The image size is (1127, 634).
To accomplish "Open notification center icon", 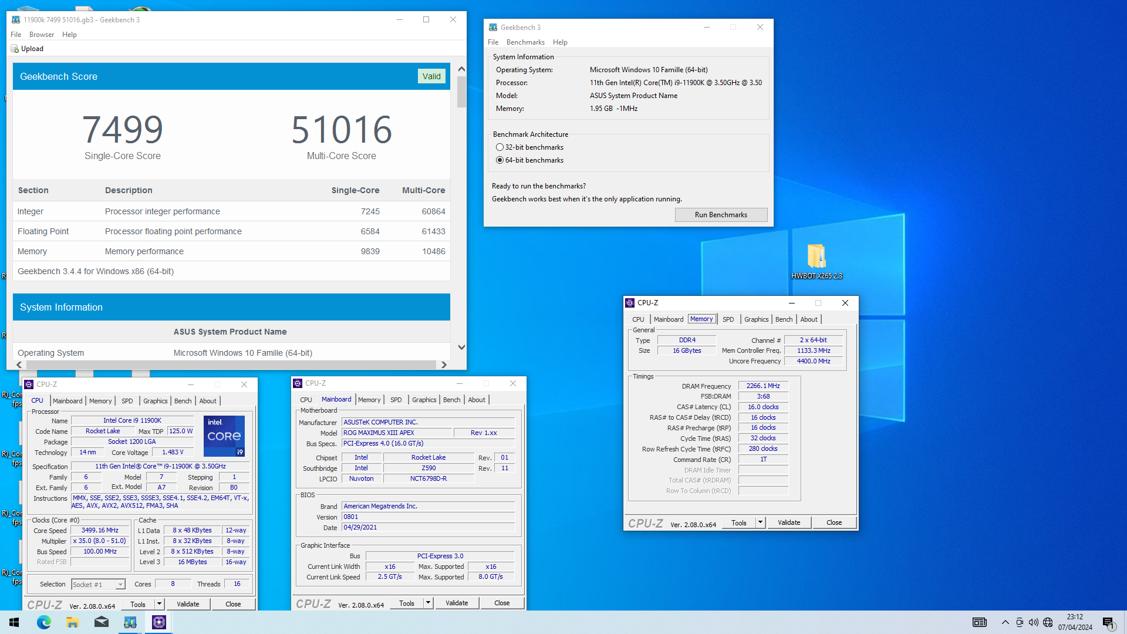I will click(x=1108, y=622).
